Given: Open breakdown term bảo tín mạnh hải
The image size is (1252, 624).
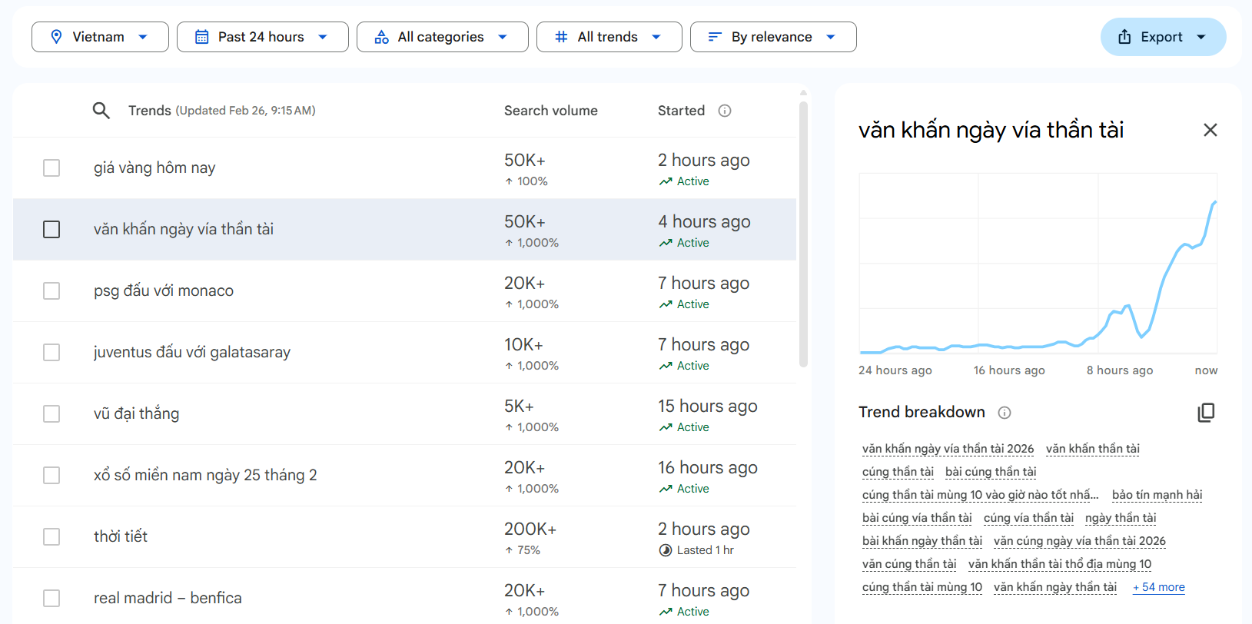Looking at the screenshot, I should tap(1157, 495).
